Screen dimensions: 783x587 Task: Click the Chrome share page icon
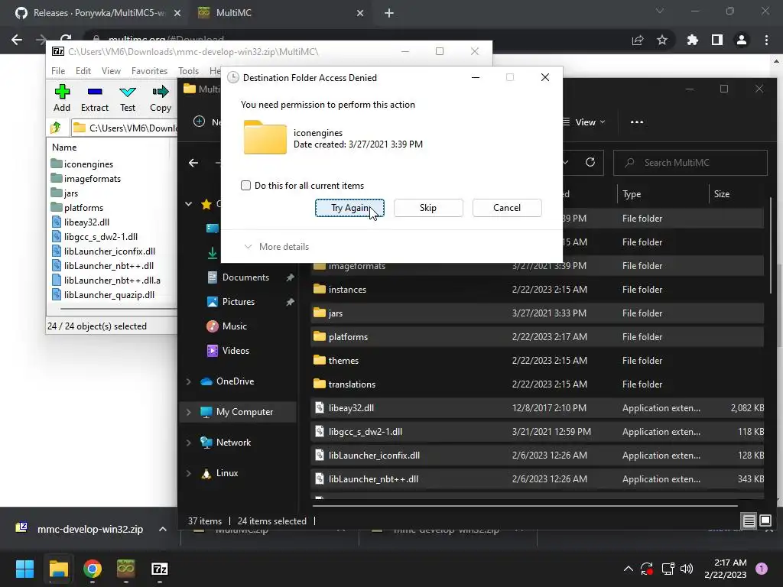[638, 40]
